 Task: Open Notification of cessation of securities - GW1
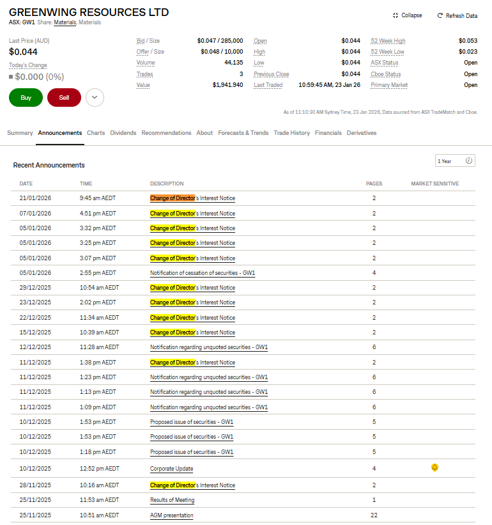point(203,273)
